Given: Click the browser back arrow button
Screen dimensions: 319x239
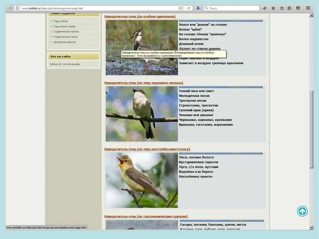Looking at the screenshot, I should 10,8.
